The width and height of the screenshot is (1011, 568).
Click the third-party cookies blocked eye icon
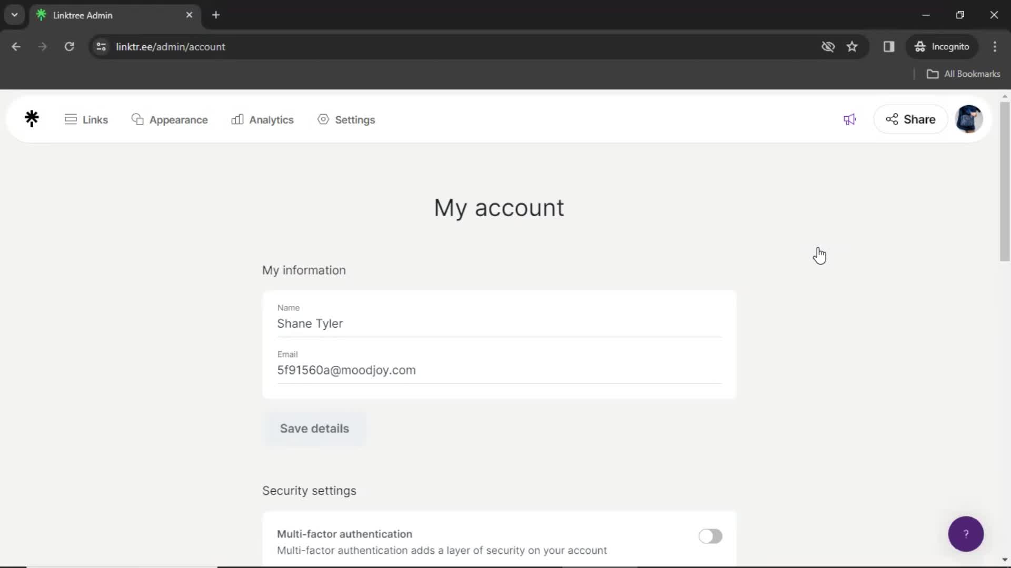pyautogui.click(x=828, y=46)
